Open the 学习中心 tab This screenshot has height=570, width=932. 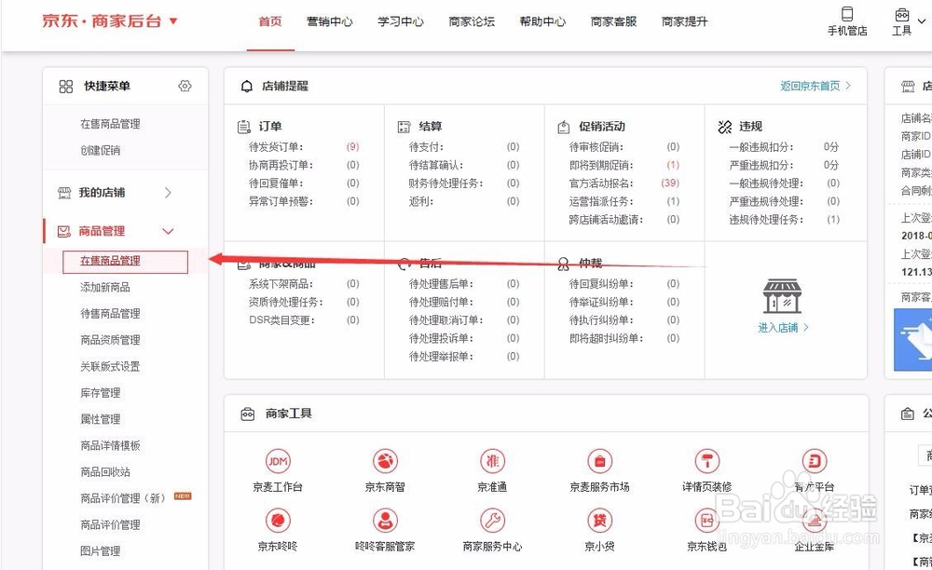click(401, 21)
